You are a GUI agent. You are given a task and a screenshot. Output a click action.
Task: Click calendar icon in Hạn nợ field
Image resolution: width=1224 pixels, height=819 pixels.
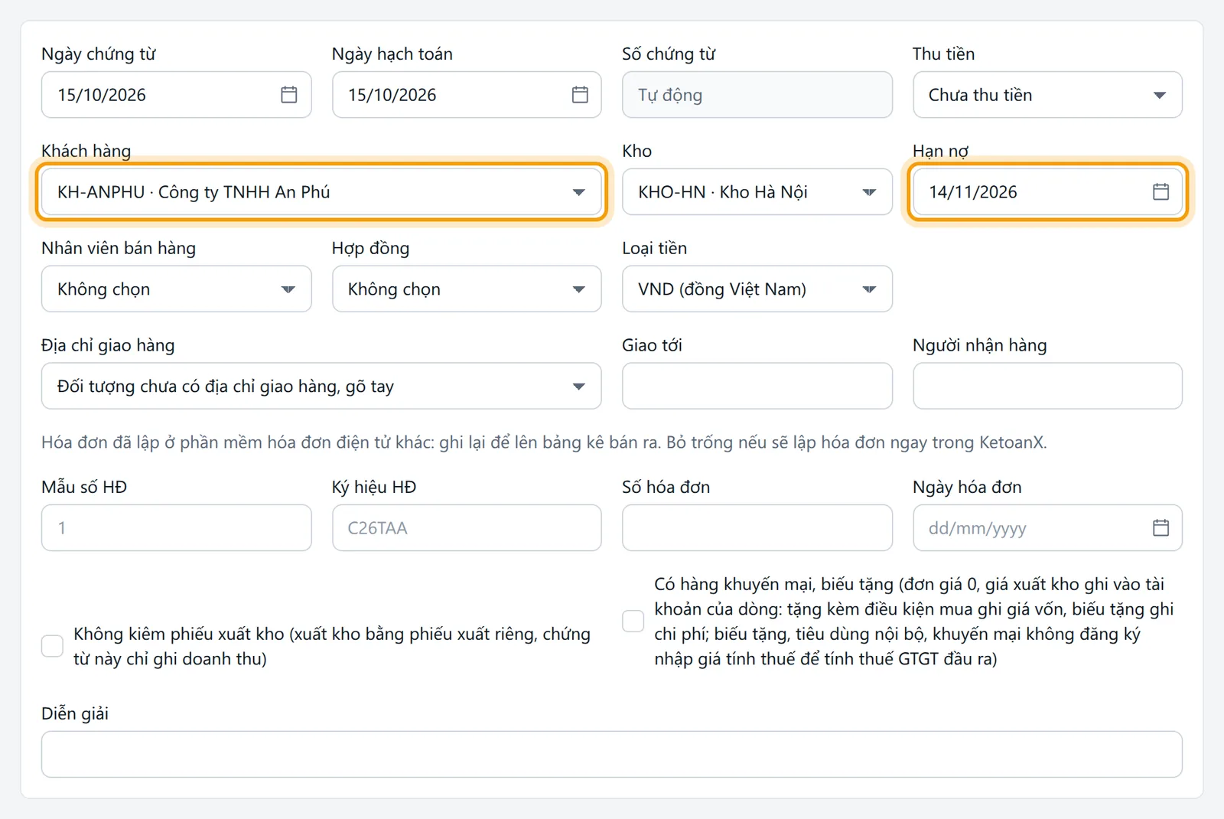tap(1161, 191)
